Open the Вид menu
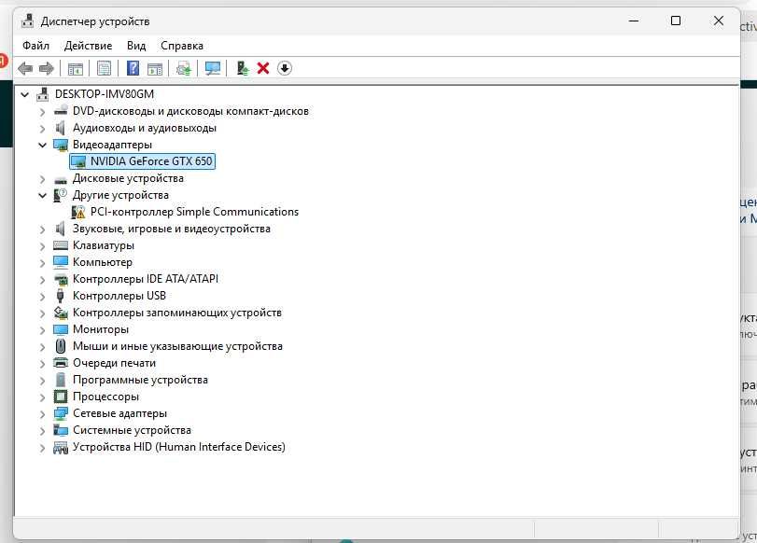The width and height of the screenshot is (757, 543). click(136, 46)
